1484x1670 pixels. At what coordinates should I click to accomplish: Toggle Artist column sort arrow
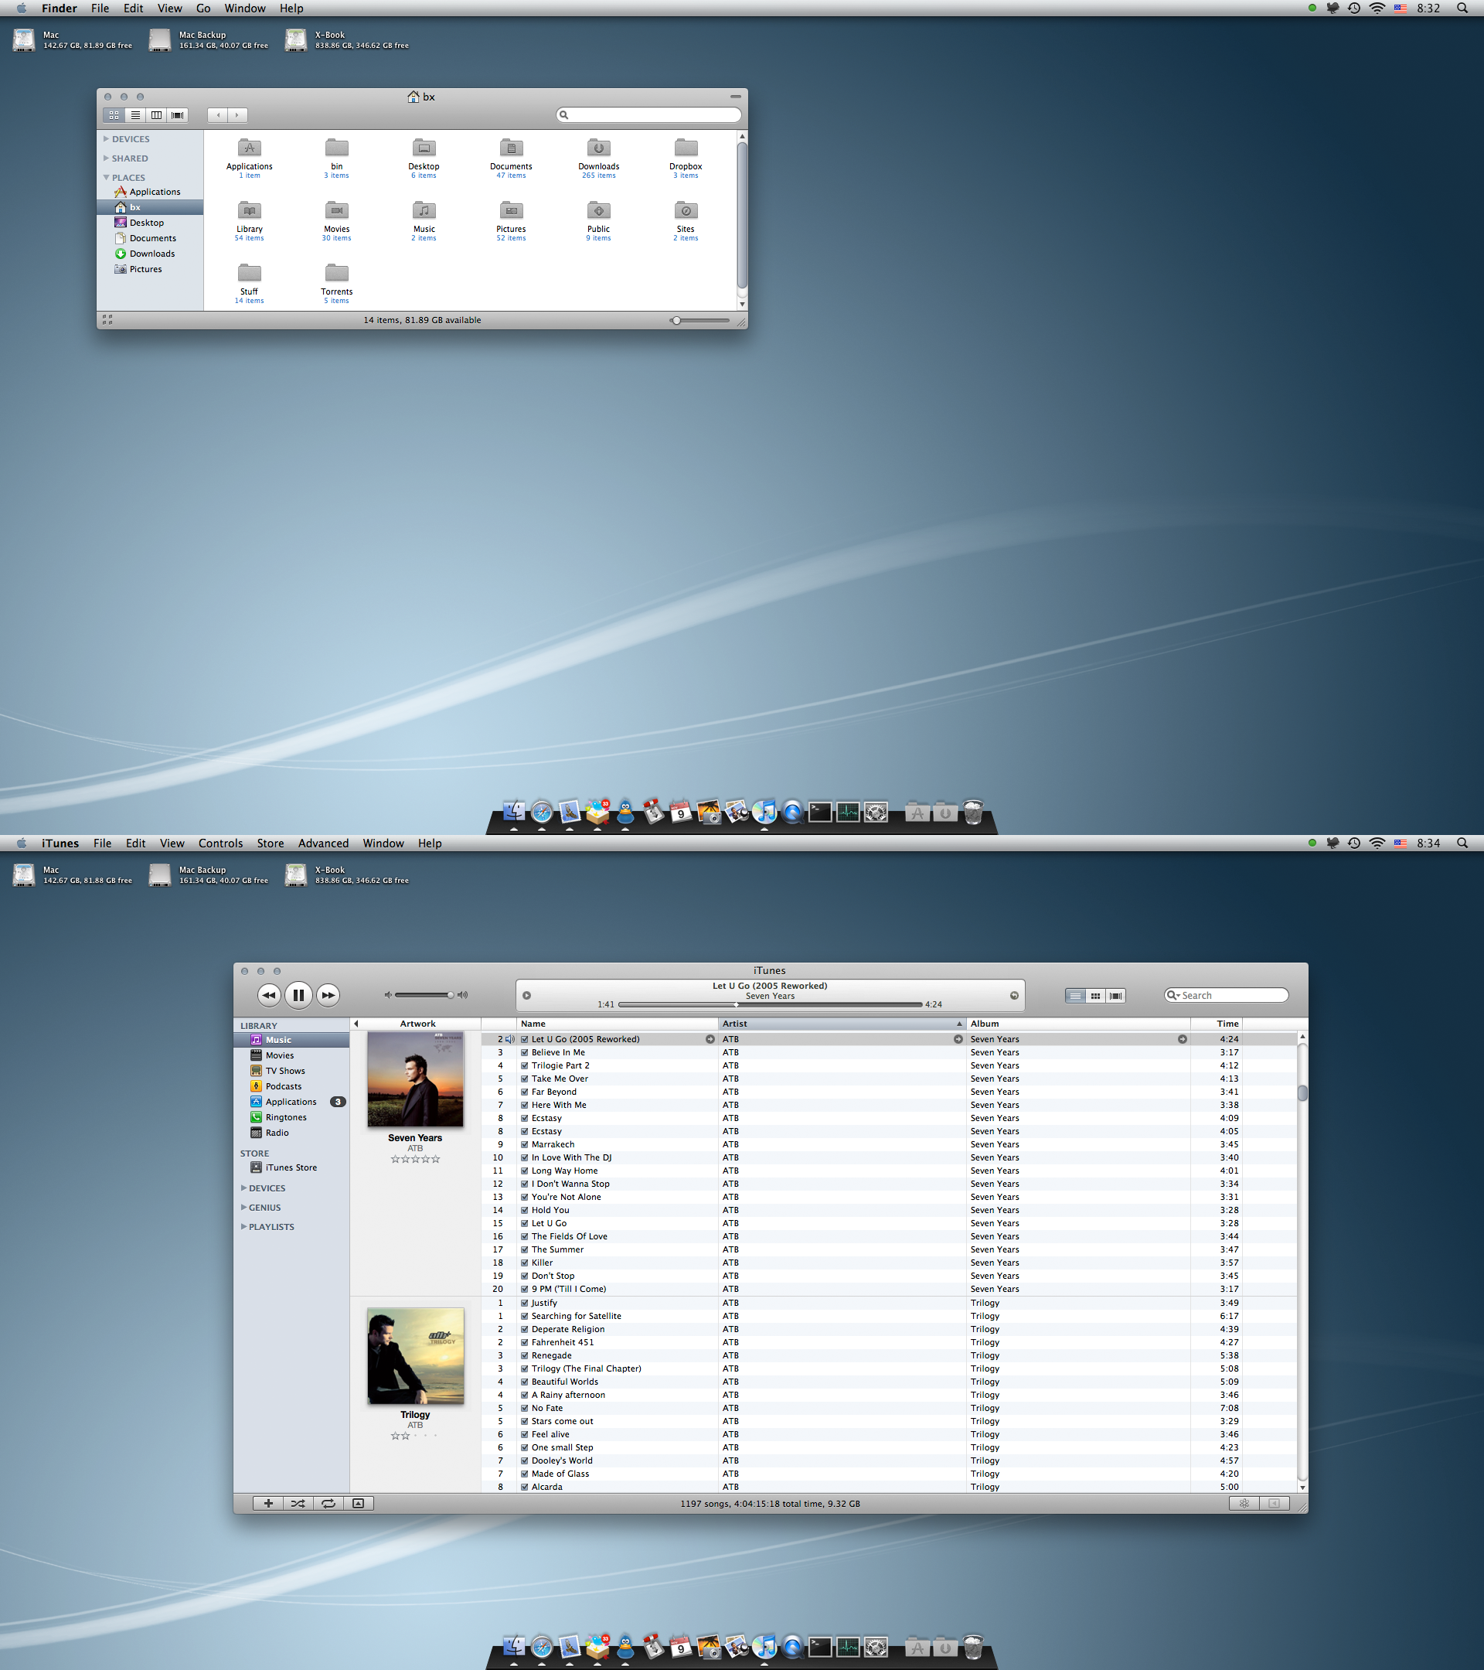[x=959, y=1024]
